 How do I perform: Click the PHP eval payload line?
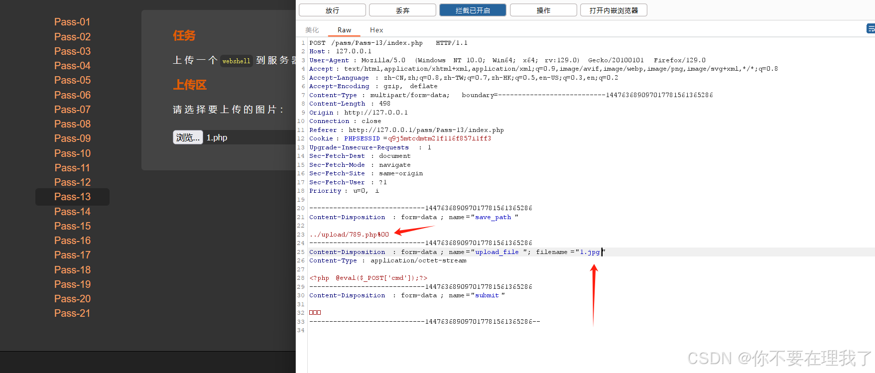coord(368,278)
